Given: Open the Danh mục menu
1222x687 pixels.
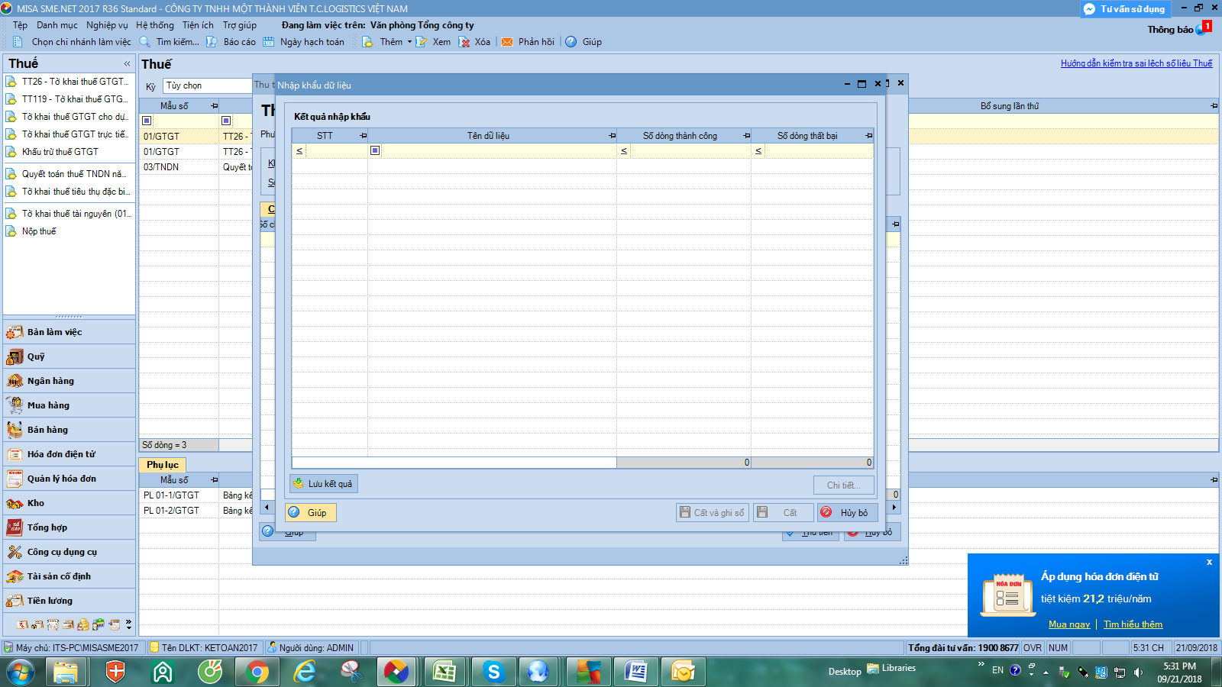Looking at the screenshot, I should pyautogui.click(x=57, y=25).
